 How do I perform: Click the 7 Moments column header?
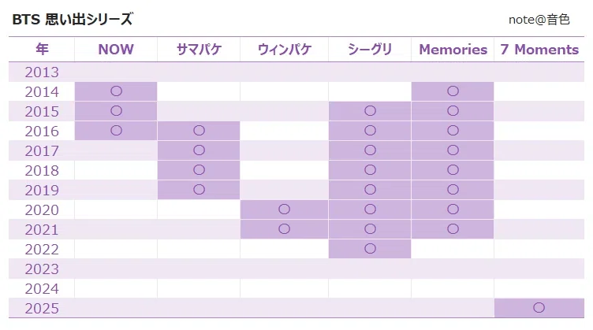539,50
